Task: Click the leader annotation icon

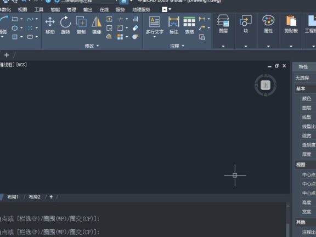Action: pos(202,28)
